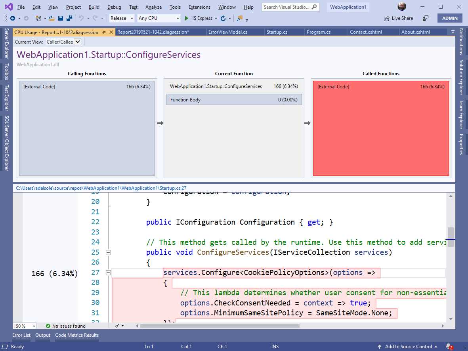Click the Save icon in the toolbar
The height and width of the screenshot is (351, 468).
tap(60, 18)
